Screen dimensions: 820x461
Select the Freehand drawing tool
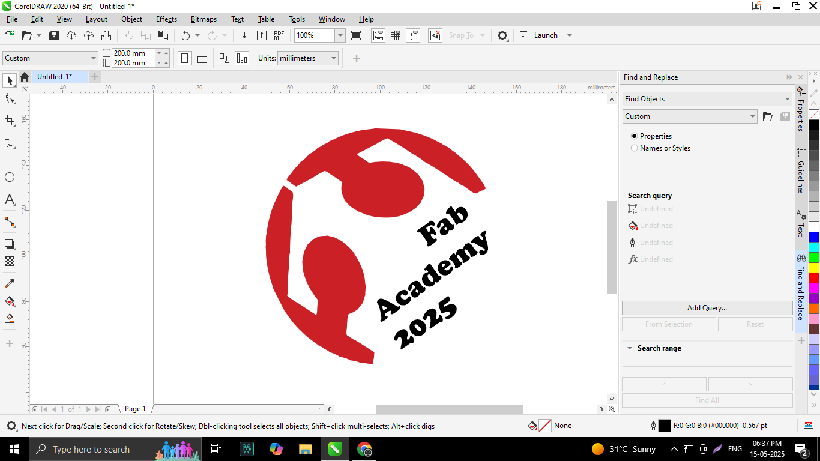(10, 142)
